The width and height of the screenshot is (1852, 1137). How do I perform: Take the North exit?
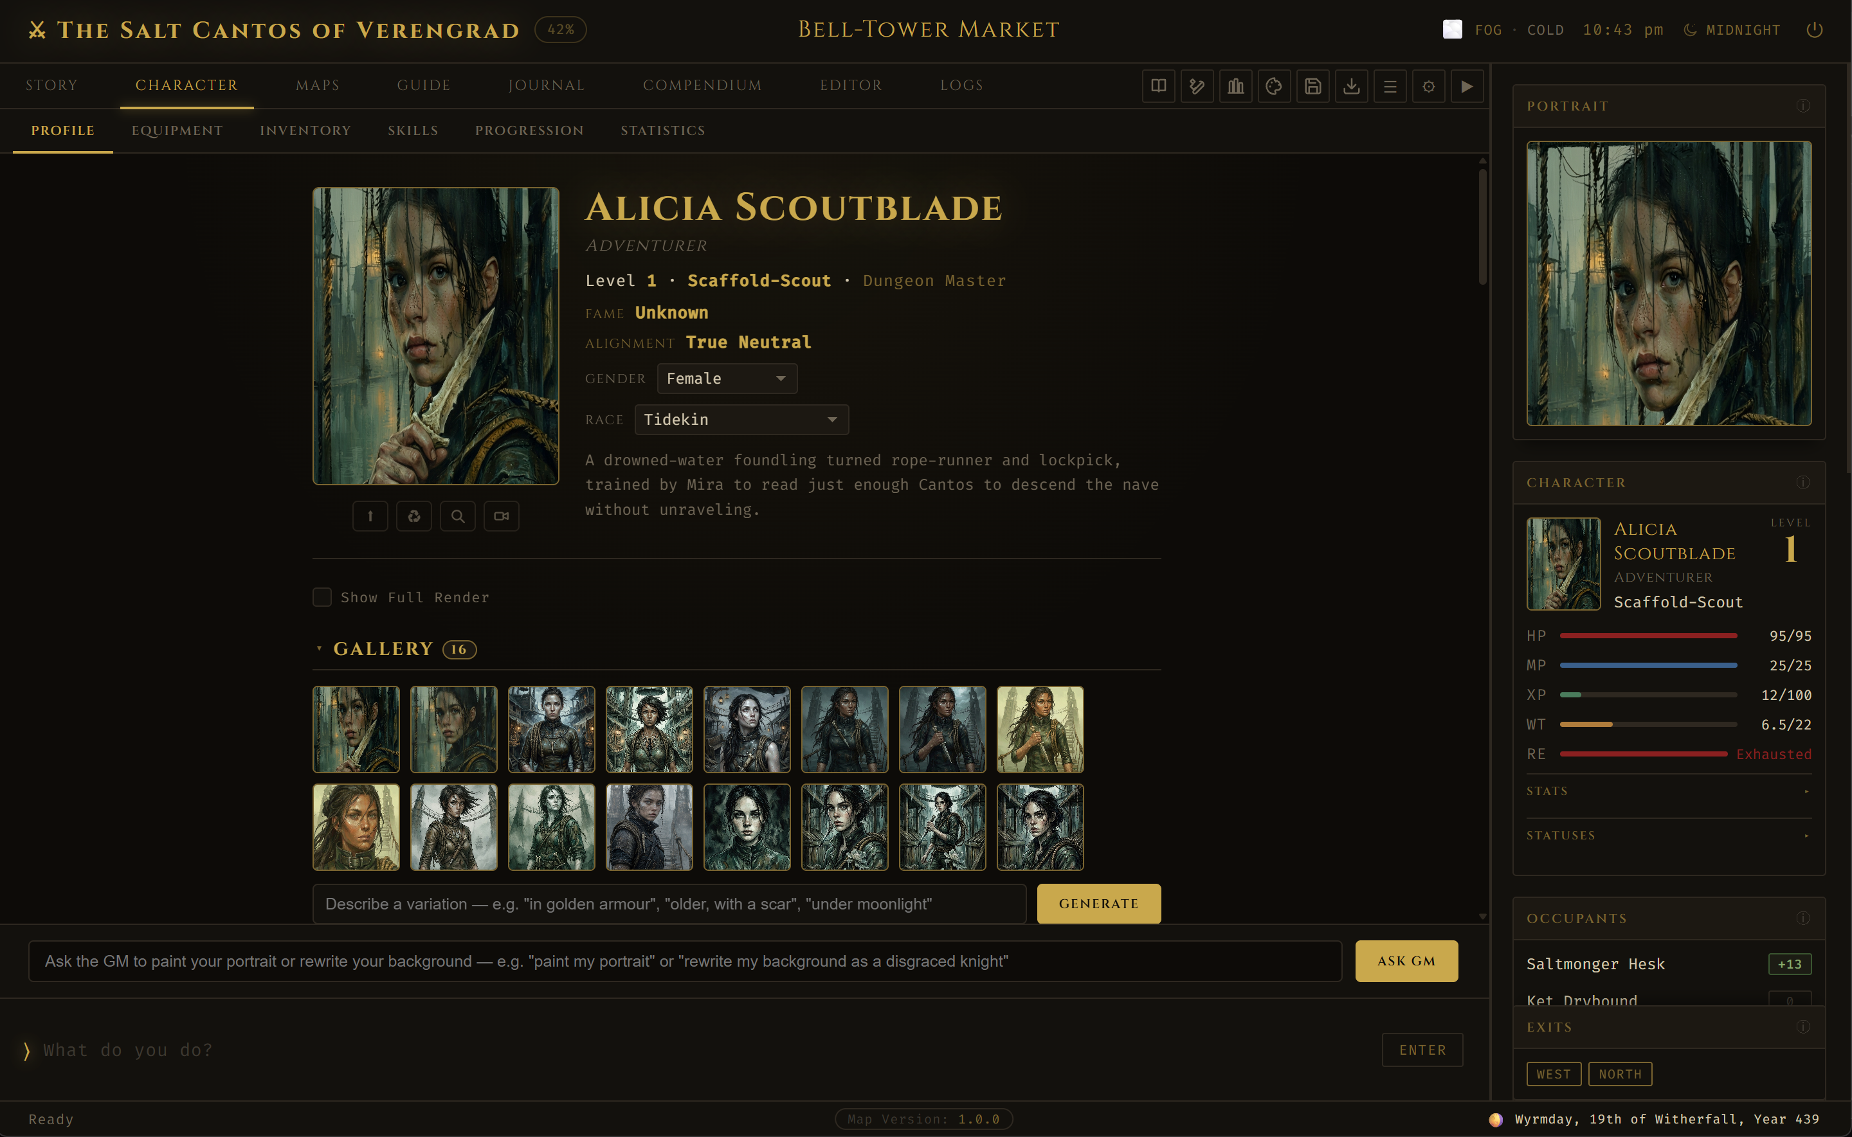[x=1620, y=1074]
